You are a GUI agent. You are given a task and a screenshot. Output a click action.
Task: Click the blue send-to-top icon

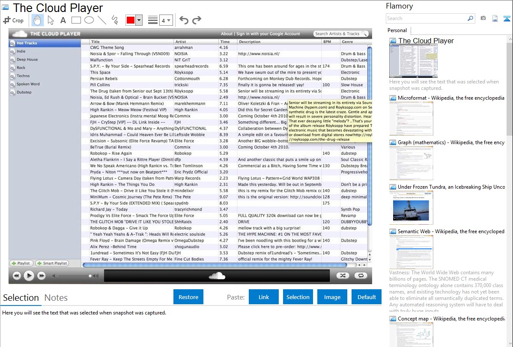pos(507,18)
